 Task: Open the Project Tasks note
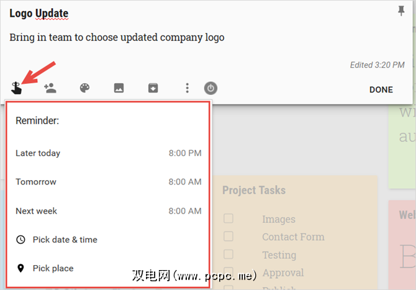(254, 190)
